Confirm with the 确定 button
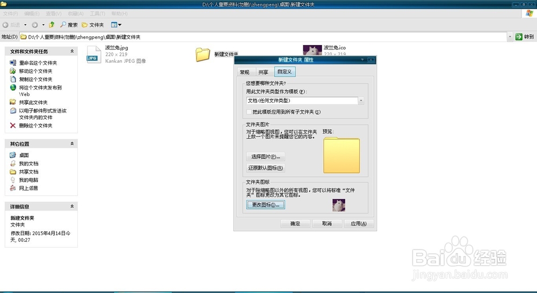Viewport: 537px width, 293px height. pos(295,223)
